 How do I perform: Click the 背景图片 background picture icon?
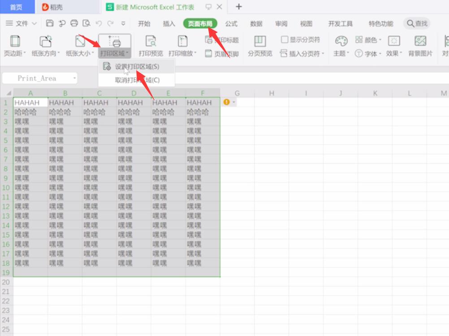click(x=420, y=46)
